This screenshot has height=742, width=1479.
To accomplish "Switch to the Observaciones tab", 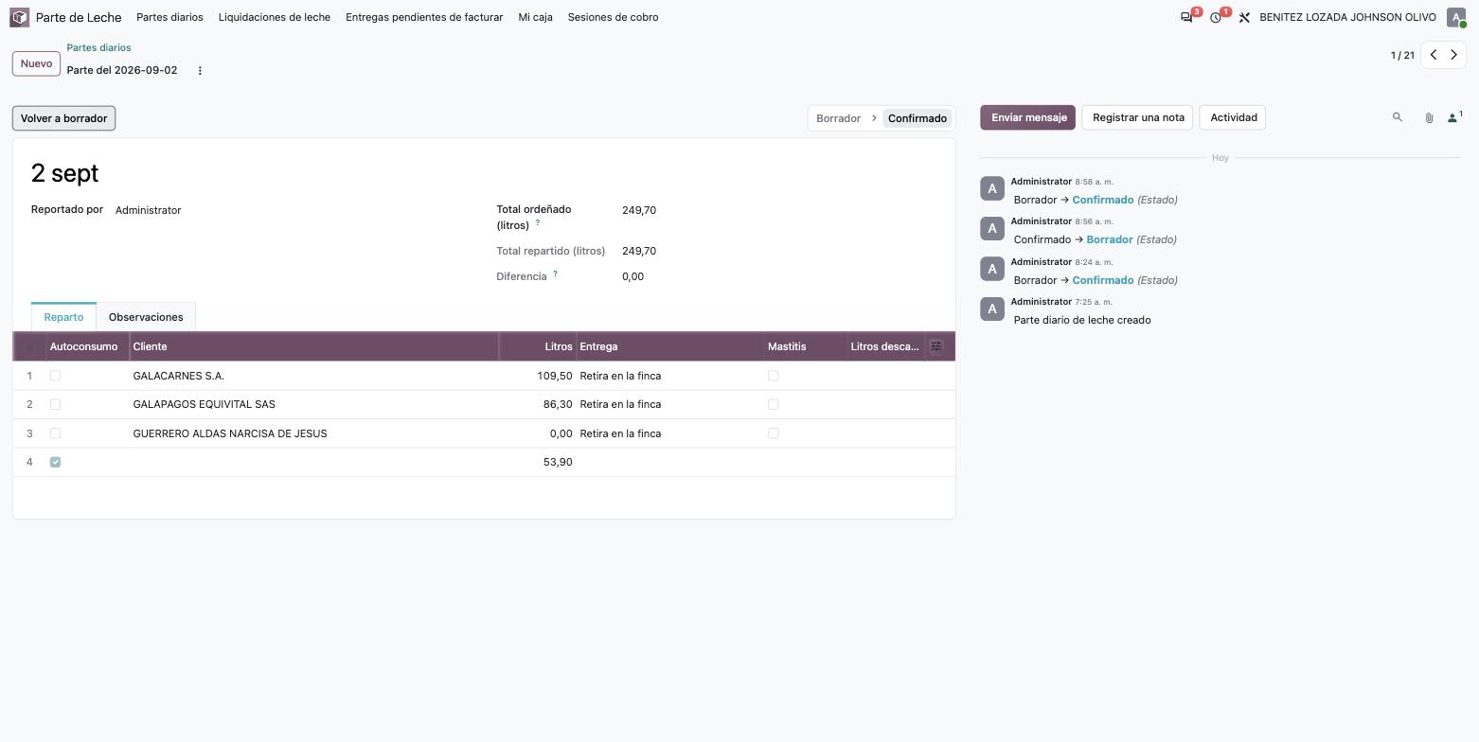I will point(146,317).
